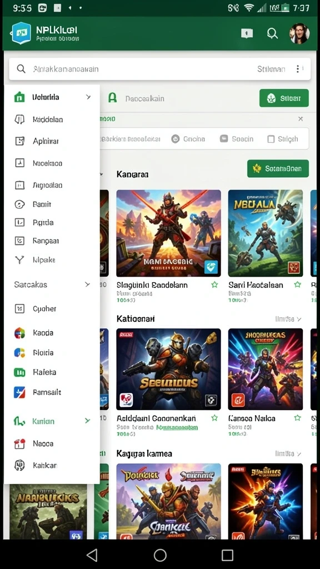Open the fiery warrior thumbnail under Kaguja karnea

point(266,501)
